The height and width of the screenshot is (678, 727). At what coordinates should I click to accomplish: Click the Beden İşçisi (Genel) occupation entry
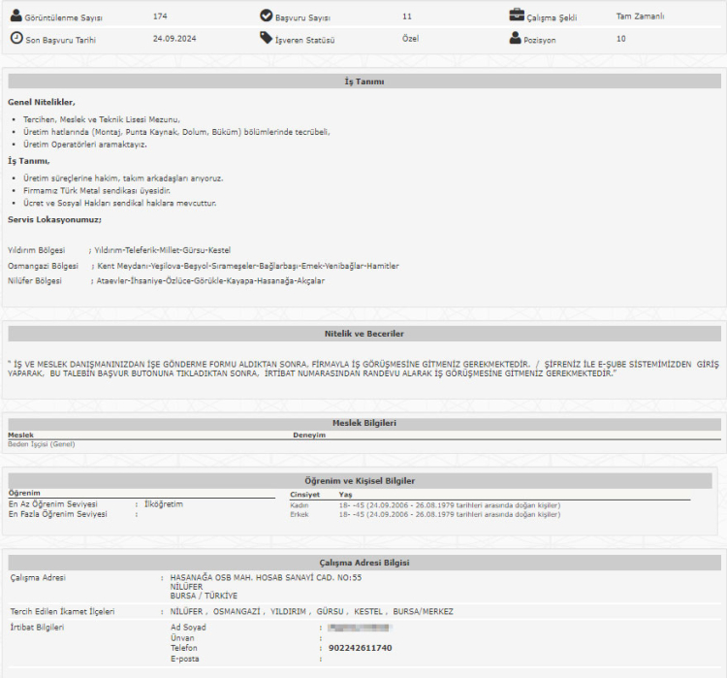[42, 444]
